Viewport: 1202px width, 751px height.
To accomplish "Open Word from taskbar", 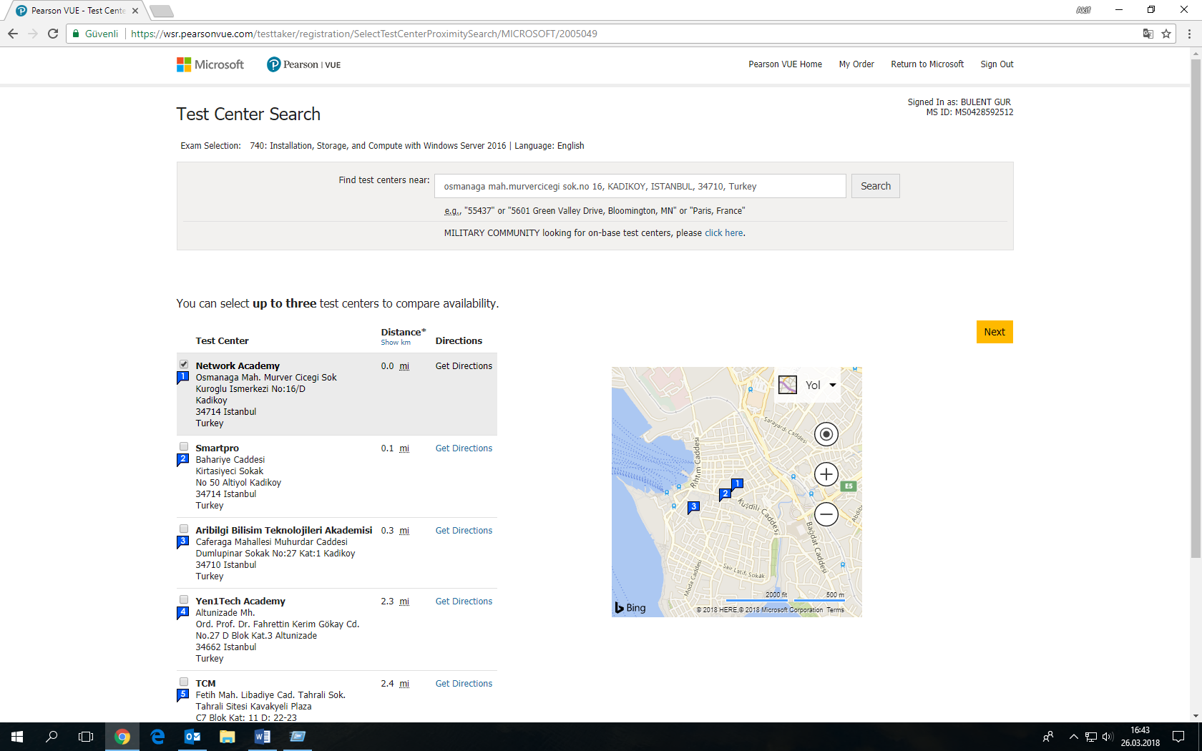I will coord(263,737).
